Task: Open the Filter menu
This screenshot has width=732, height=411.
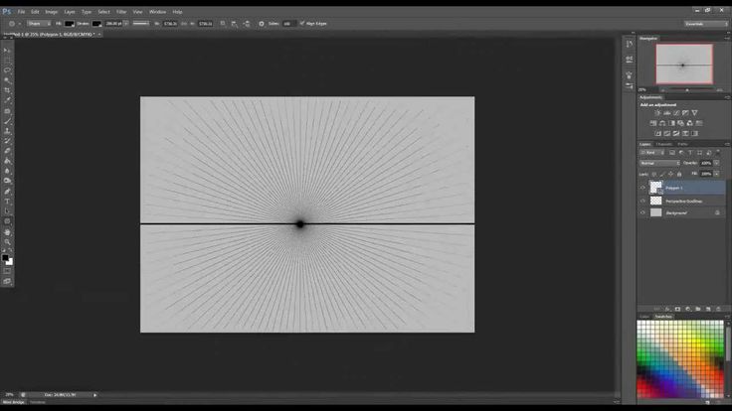Action: (121, 12)
